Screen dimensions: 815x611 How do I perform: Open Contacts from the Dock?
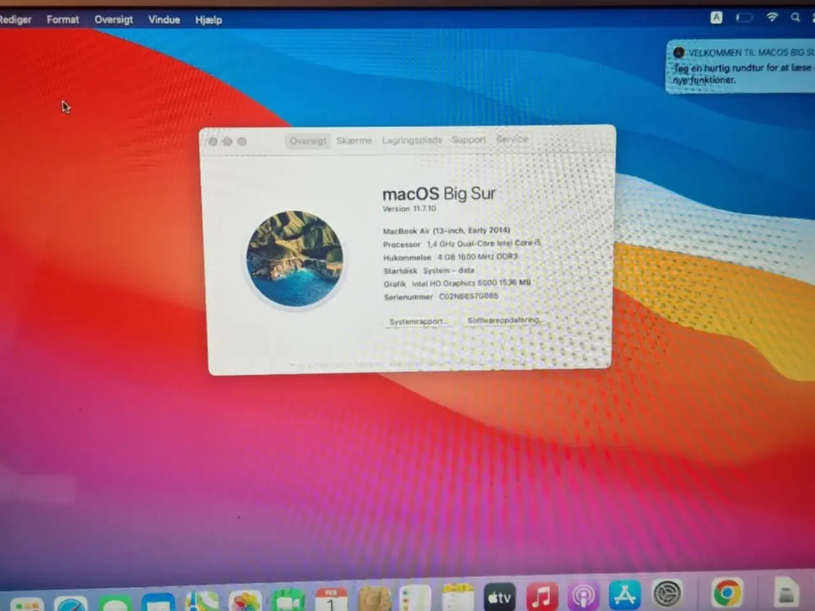click(374, 599)
